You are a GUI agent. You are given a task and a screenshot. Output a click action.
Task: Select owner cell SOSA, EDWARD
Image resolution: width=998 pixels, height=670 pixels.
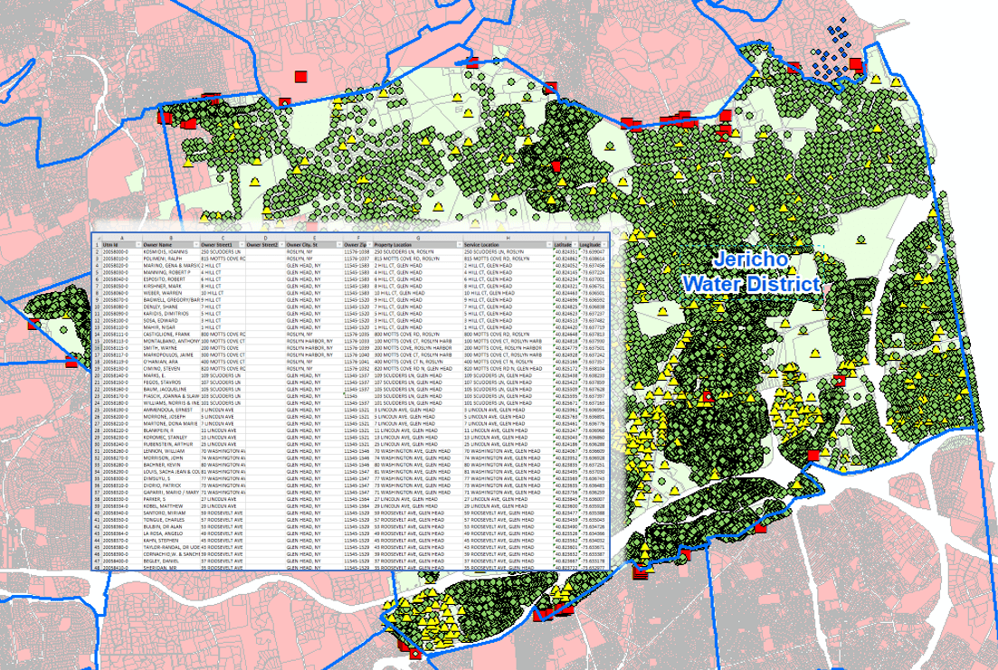tap(171, 321)
